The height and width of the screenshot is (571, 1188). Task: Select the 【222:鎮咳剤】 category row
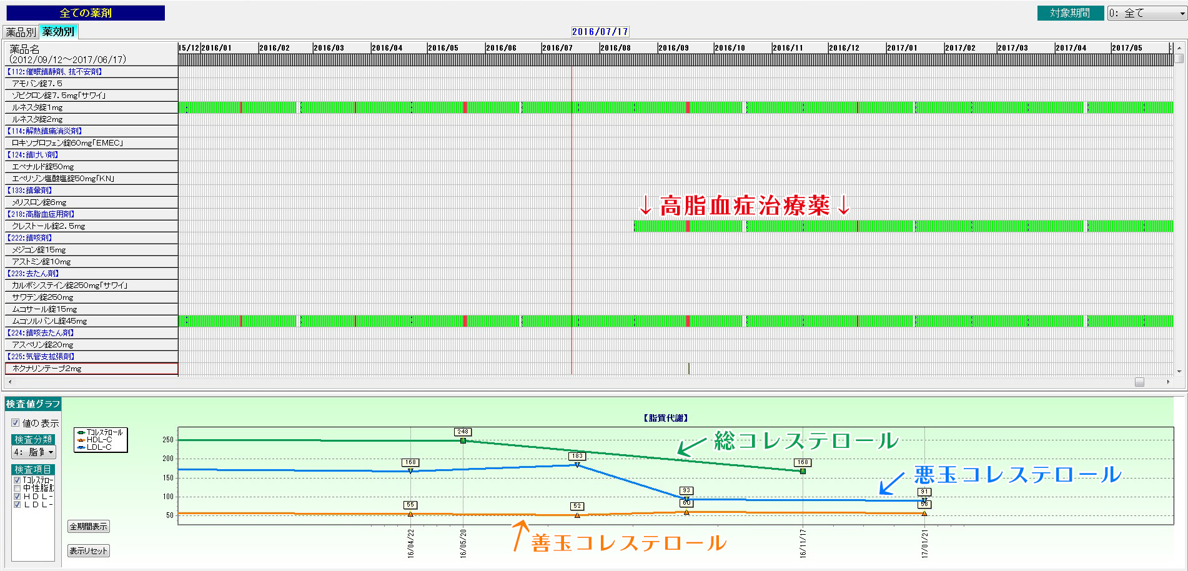tap(91, 238)
